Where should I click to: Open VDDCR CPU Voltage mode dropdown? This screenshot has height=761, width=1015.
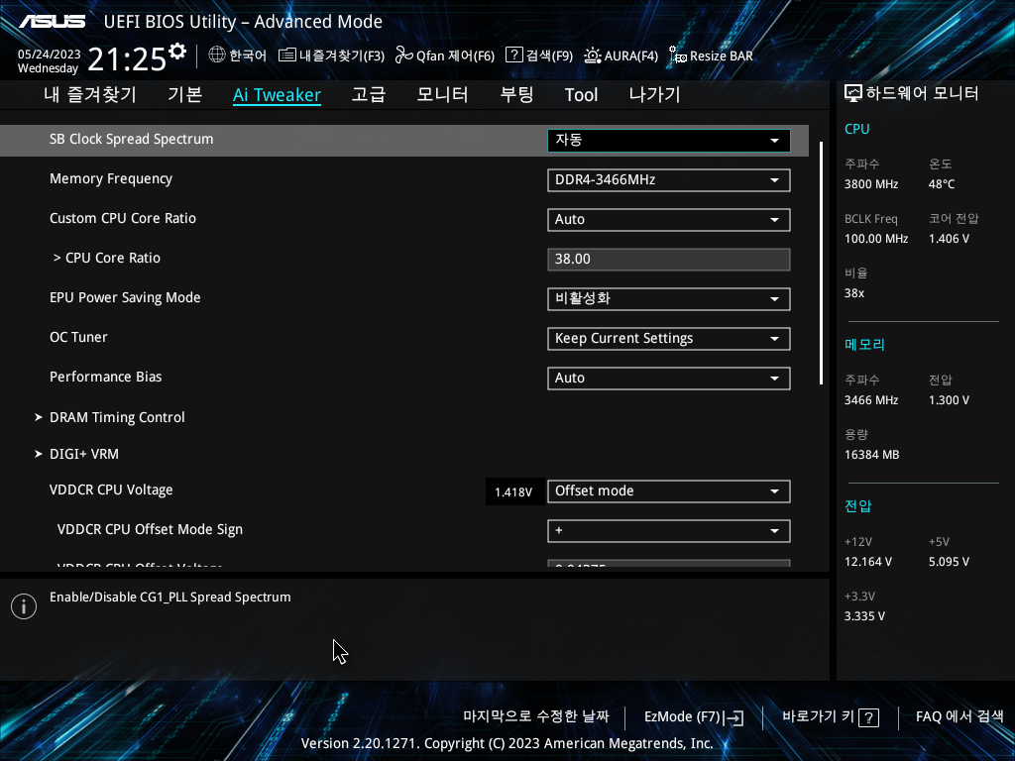click(669, 491)
